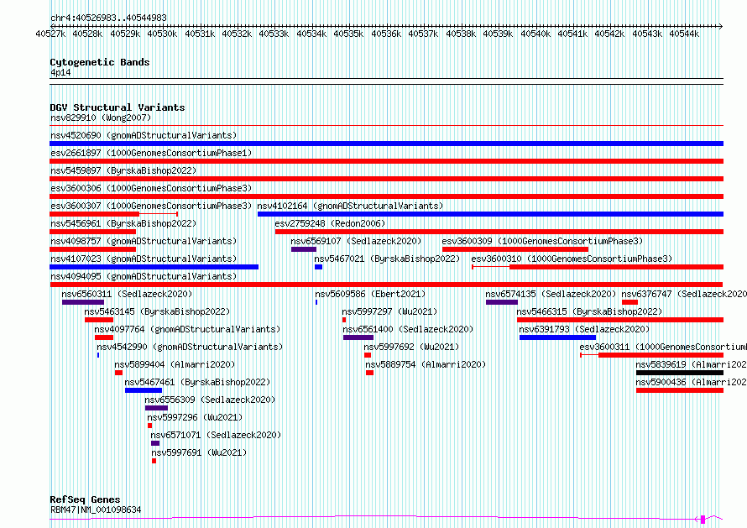The width and height of the screenshot is (747, 528).
Task: Click esv3600311 variant label
Action: [663, 347]
